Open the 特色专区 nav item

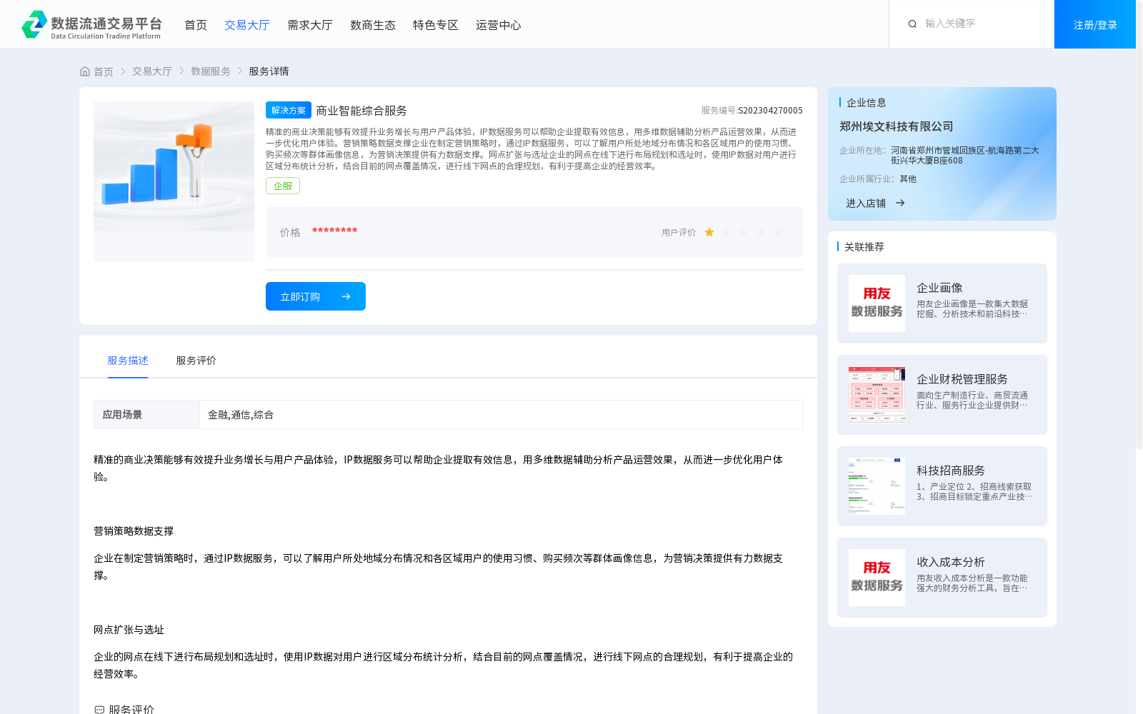click(x=436, y=25)
